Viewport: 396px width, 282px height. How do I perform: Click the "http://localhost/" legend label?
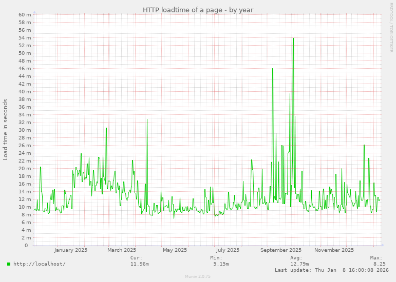click(40, 264)
